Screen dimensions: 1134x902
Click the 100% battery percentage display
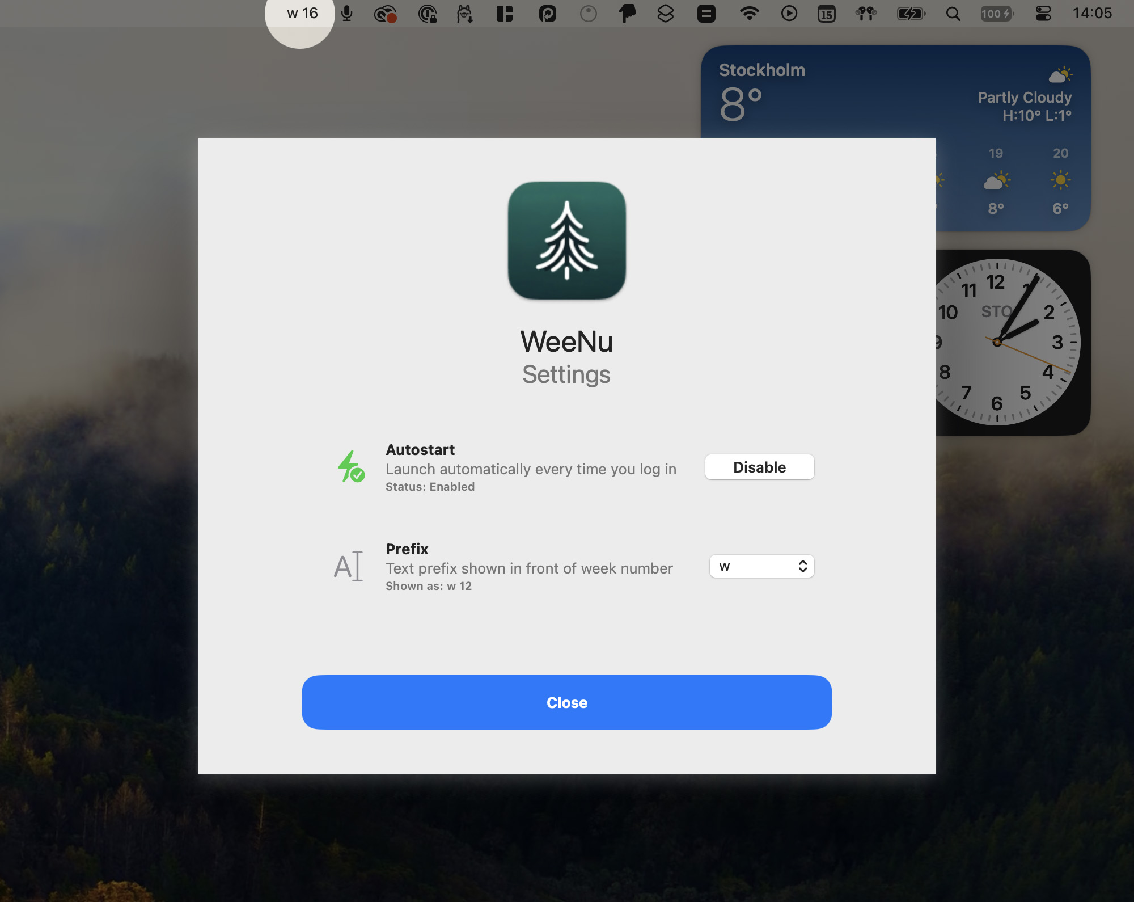coord(997,14)
